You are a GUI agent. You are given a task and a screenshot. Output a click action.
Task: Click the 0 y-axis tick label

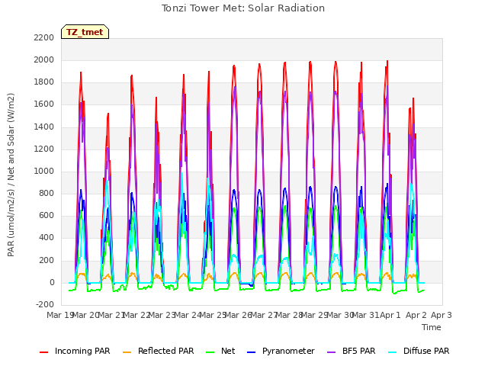[x=52, y=283]
